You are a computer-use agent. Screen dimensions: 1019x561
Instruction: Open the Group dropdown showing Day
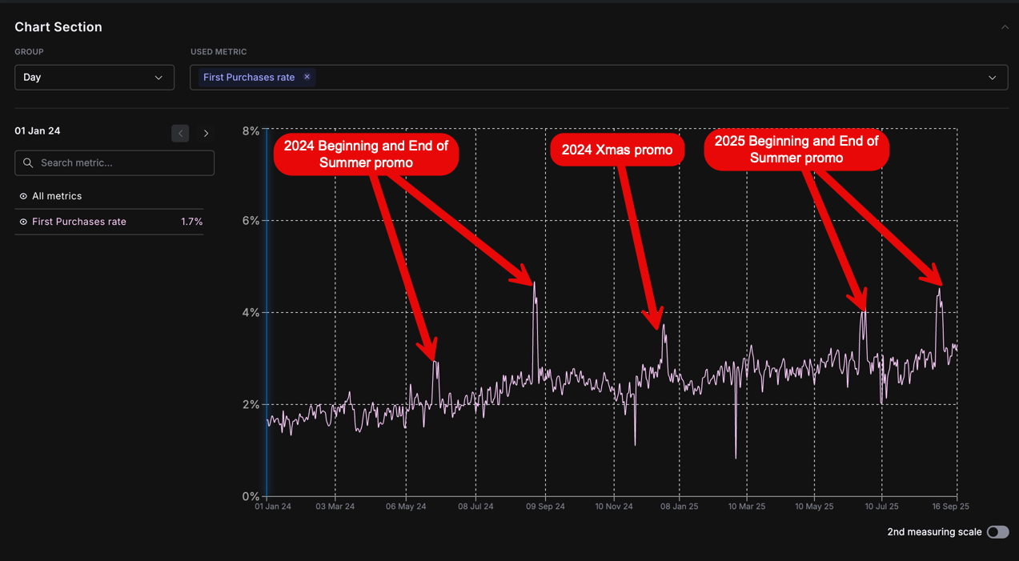(94, 78)
